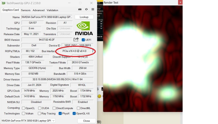The width and height of the screenshot is (218, 124).
Task: Toggle the DirectCompute checkbox
Action: pyautogui.click(x=54, y=108)
